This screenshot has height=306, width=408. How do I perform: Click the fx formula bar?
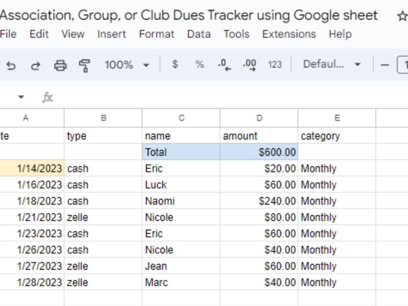[x=48, y=97]
